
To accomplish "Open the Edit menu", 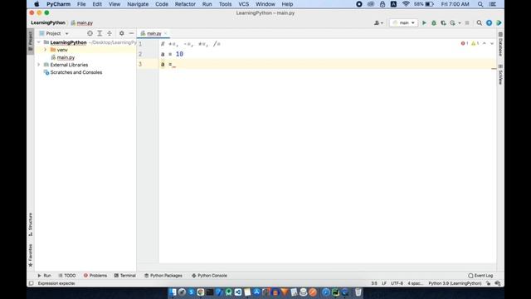I will 97,4.
